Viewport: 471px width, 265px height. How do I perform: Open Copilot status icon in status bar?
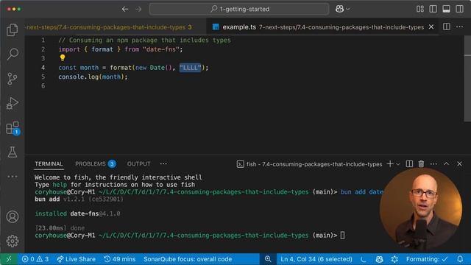[x=379, y=259]
